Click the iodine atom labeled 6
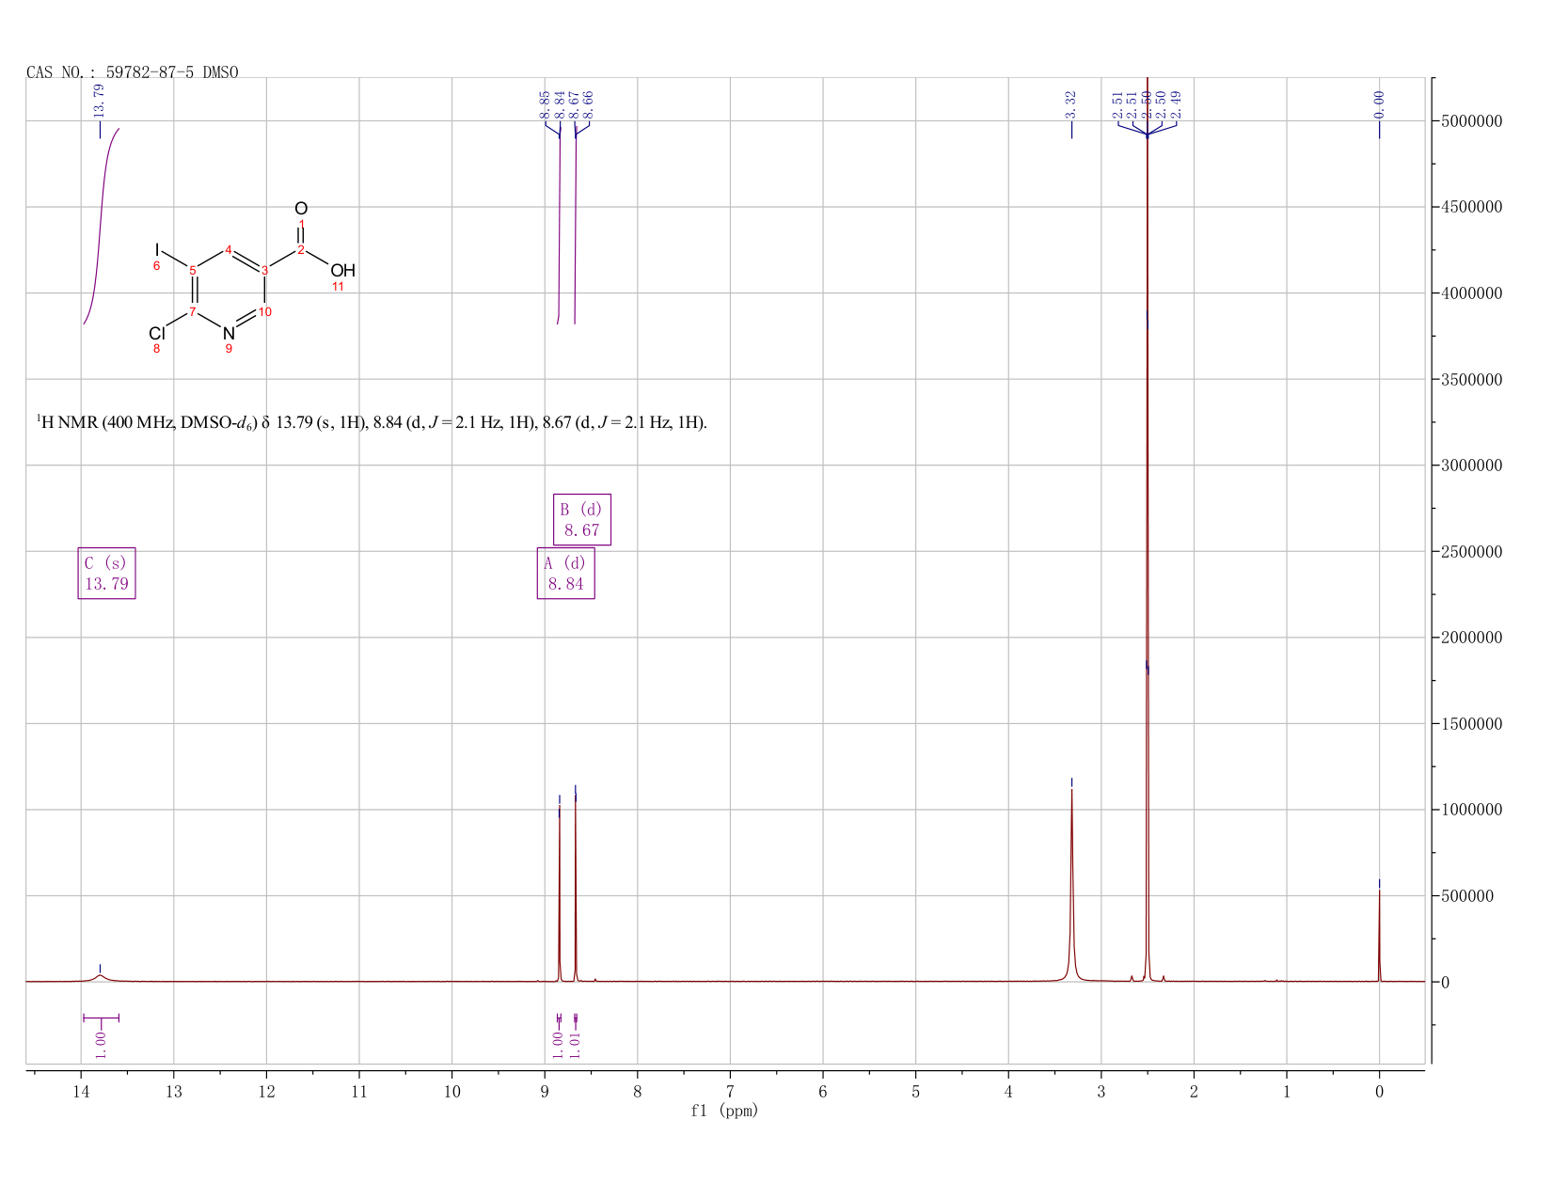The width and height of the screenshot is (1552, 1199). (x=157, y=249)
